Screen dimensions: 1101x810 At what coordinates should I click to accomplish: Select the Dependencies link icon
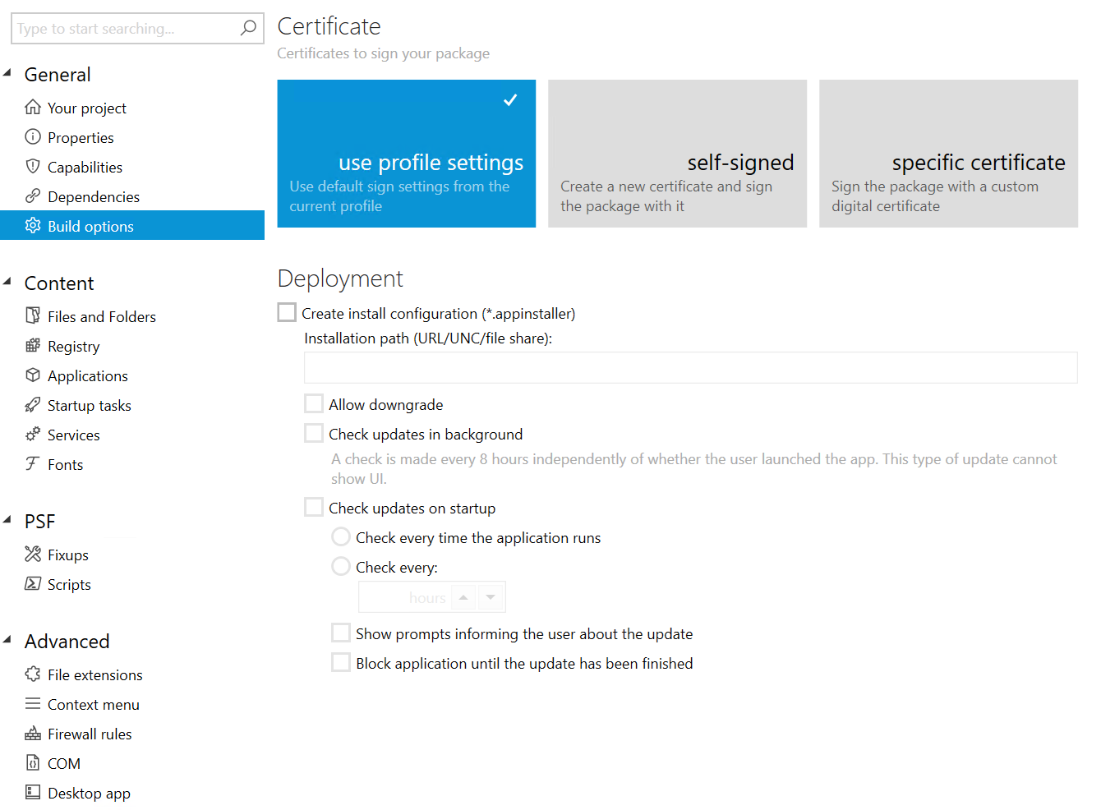(x=32, y=196)
